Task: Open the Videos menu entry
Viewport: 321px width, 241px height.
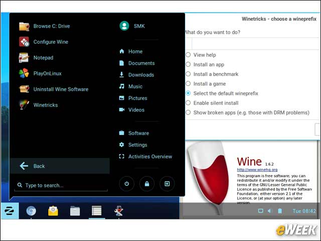Action: pyautogui.click(x=136, y=110)
